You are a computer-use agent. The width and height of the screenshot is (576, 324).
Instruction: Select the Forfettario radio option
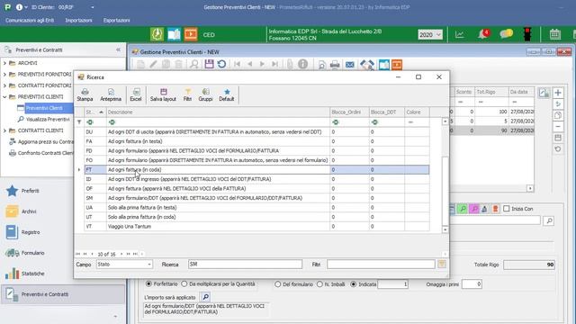[x=148, y=284]
